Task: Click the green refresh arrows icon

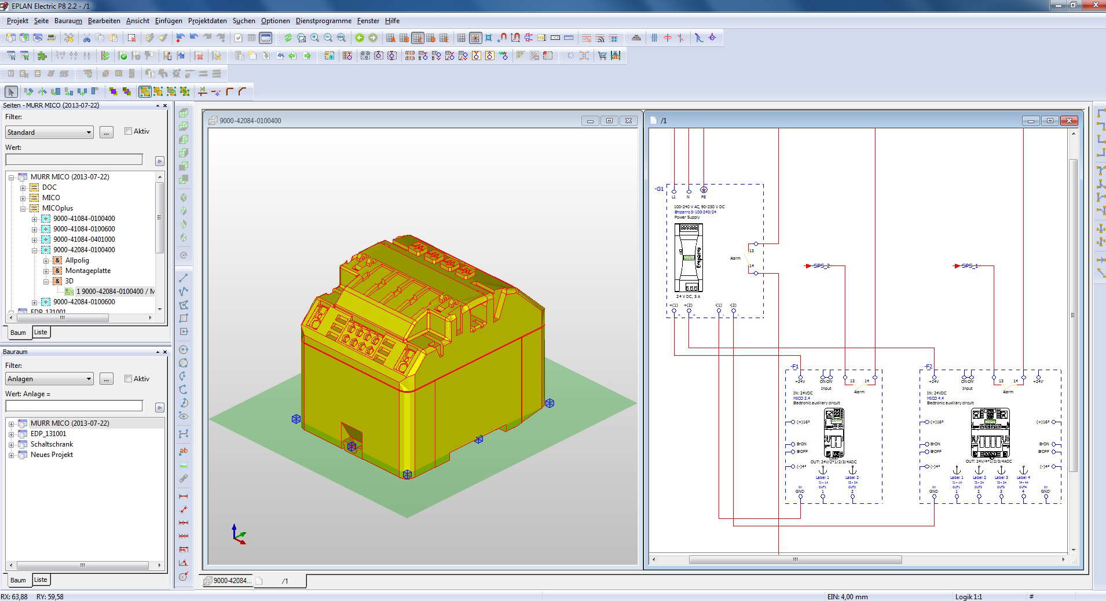Action: tap(288, 38)
